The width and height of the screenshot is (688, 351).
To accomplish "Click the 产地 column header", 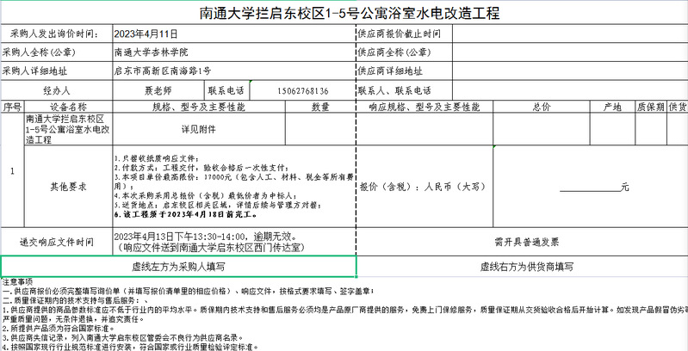I will [x=612, y=107].
